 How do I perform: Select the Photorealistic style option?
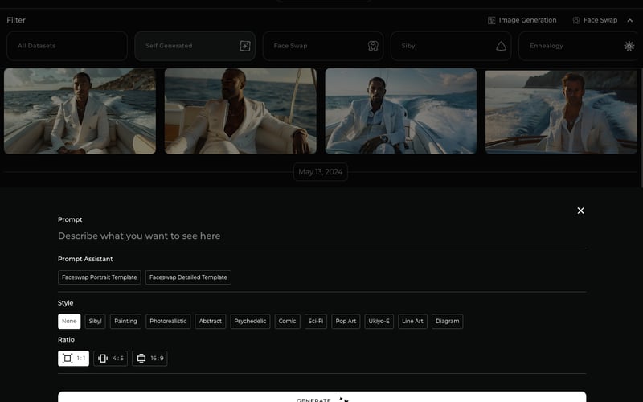click(x=168, y=321)
